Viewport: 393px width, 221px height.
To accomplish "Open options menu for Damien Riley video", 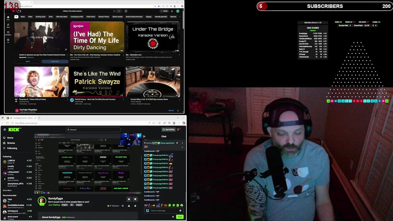I will [179, 100].
